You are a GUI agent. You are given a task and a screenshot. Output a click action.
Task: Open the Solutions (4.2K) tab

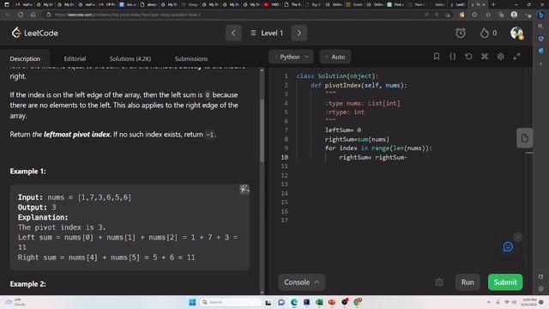click(x=130, y=58)
